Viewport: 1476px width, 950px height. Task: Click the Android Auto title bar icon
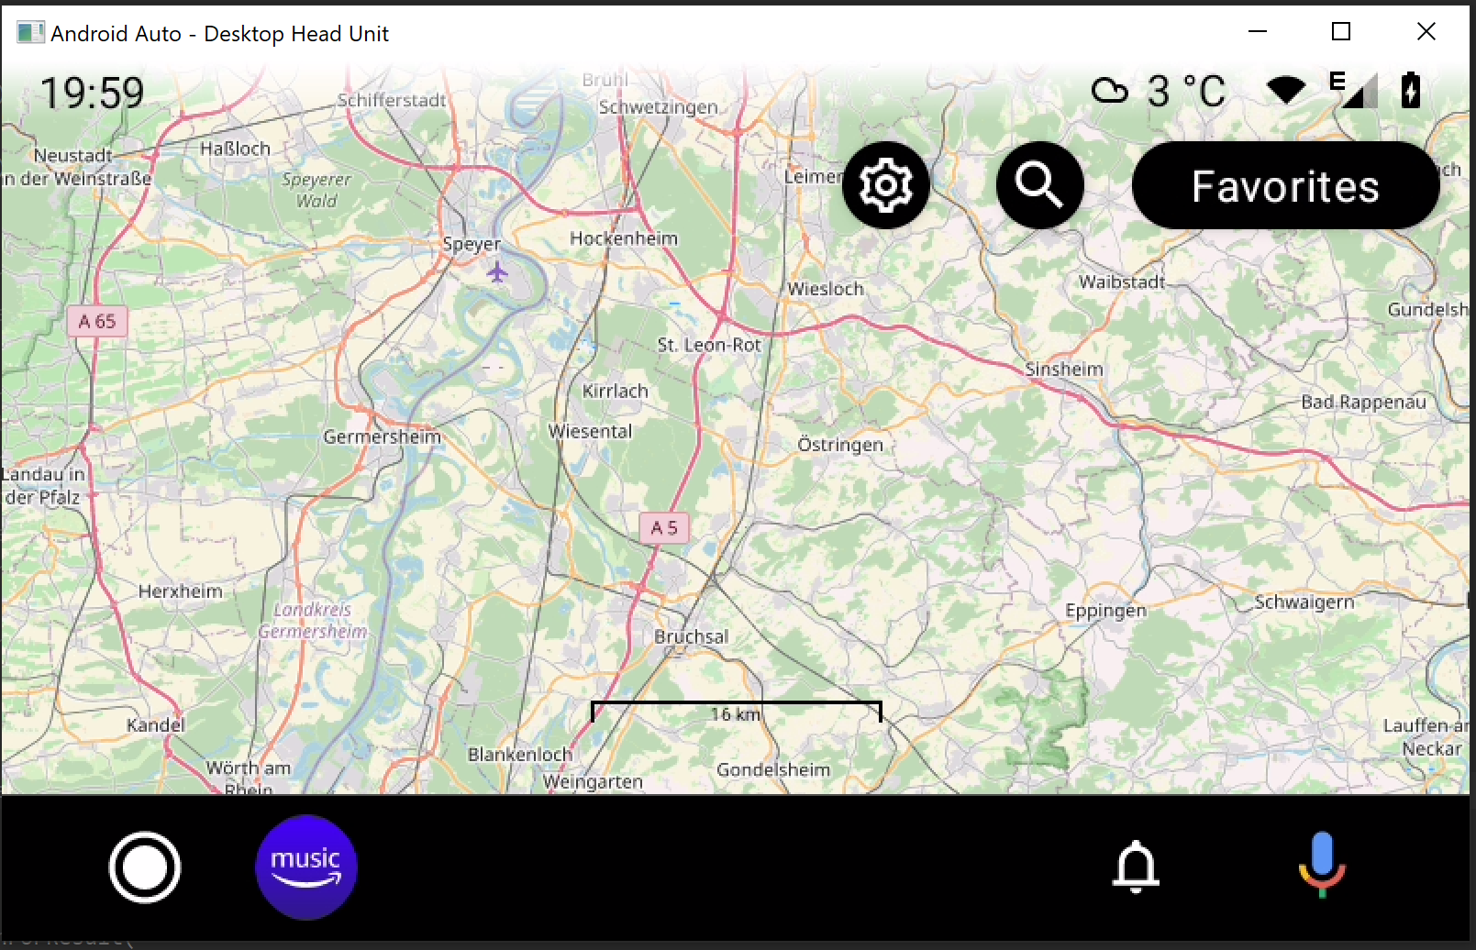tap(30, 31)
